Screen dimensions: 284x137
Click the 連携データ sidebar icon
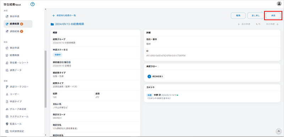point(7,70)
